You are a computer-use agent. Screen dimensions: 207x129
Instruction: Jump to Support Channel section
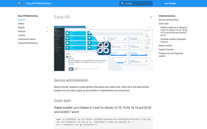(x=166, y=50)
